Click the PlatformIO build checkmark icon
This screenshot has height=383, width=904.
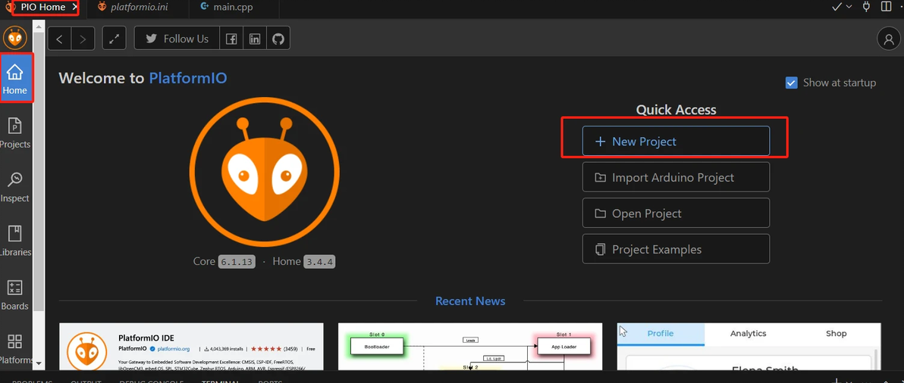[838, 7]
